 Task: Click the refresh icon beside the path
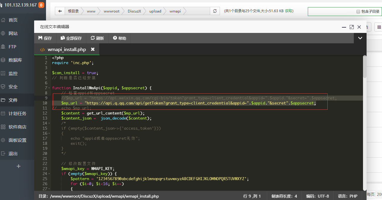tap(215, 11)
